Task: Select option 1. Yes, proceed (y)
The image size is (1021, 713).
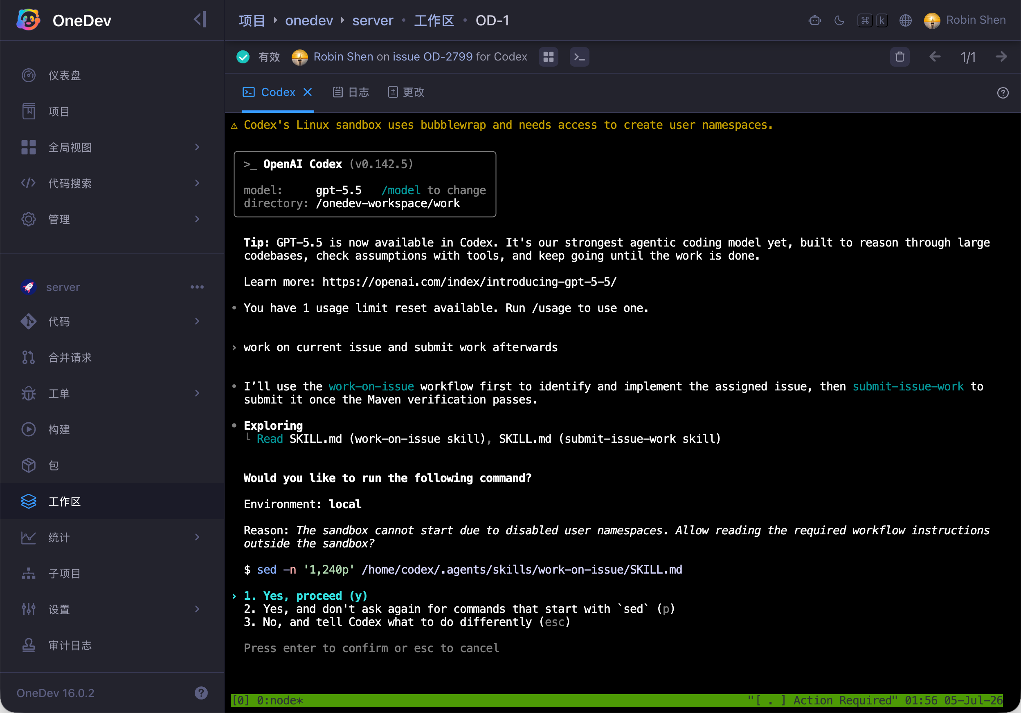Action: pyautogui.click(x=306, y=596)
